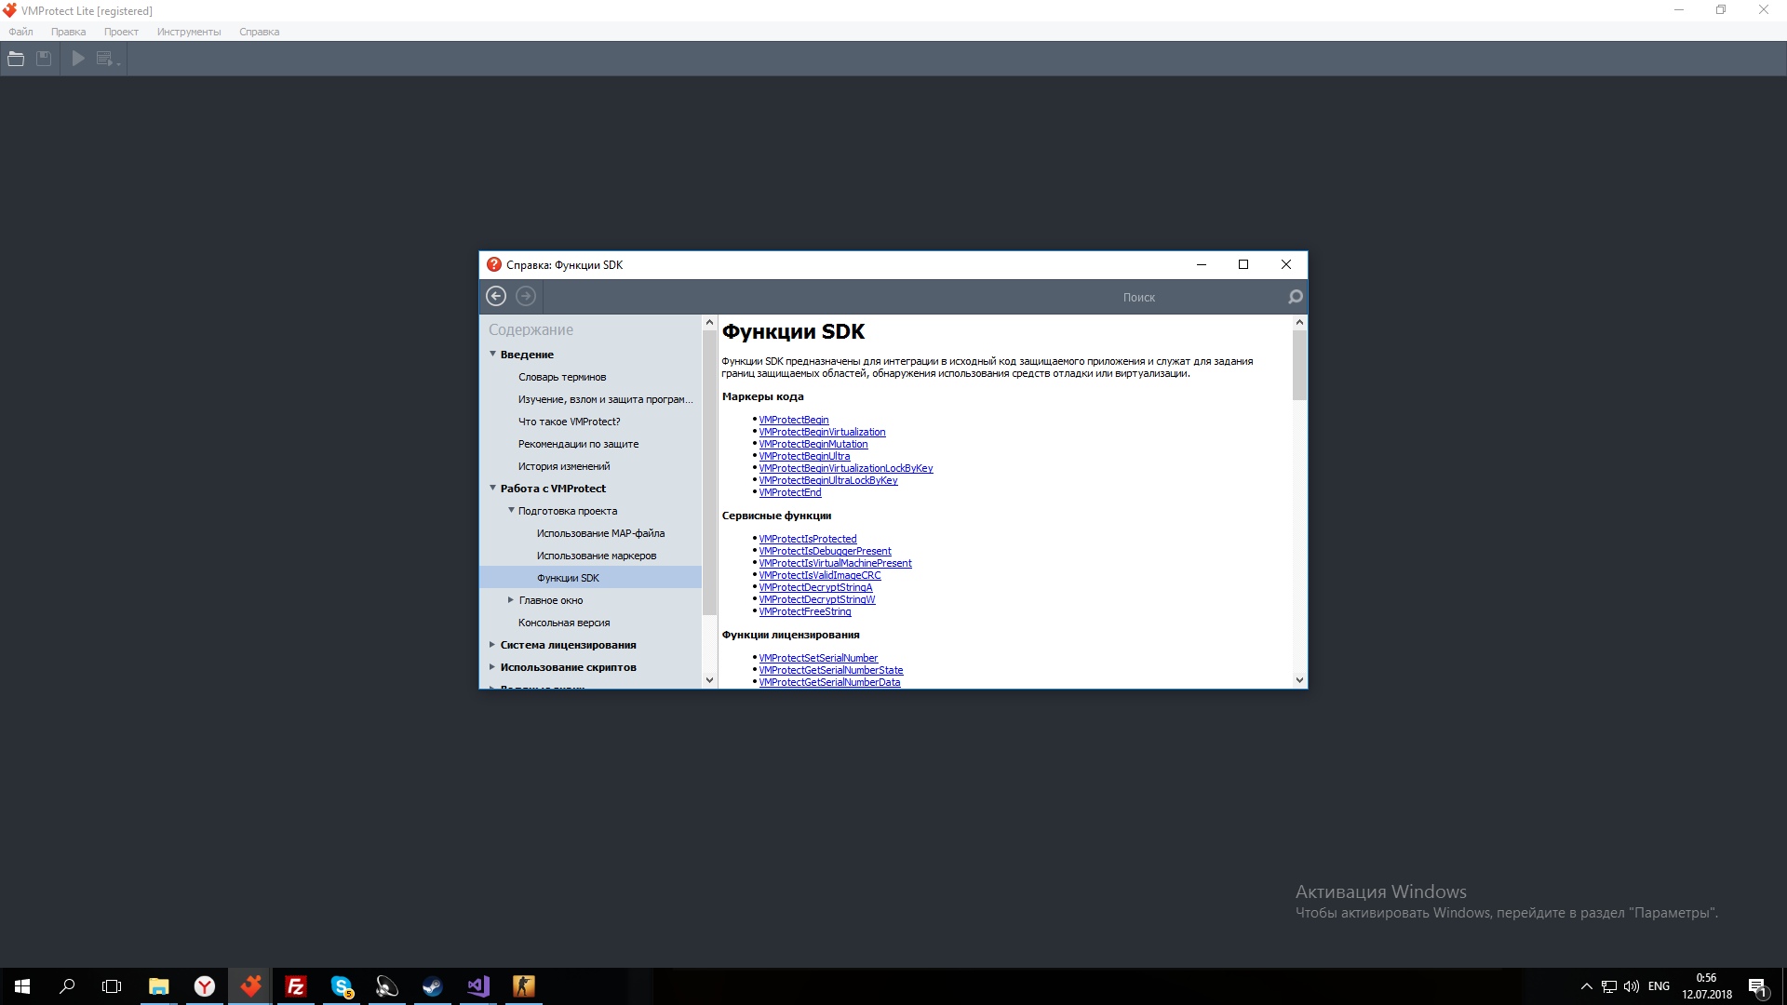The image size is (1787, 1005).
Task: Open Steam from the taskbar
Action: point(433,986)
